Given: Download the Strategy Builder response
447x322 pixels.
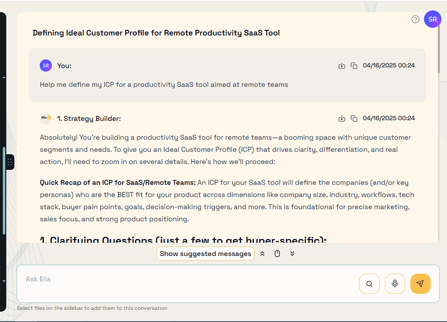Looking at the screenshot, I should coord(342,118).
